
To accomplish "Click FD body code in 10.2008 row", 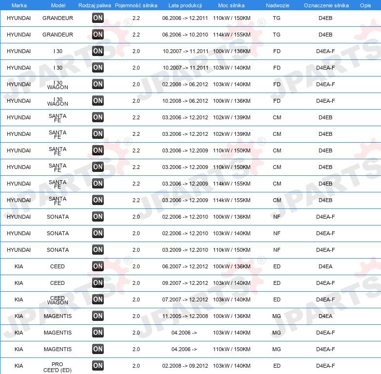I will [277, 101].
